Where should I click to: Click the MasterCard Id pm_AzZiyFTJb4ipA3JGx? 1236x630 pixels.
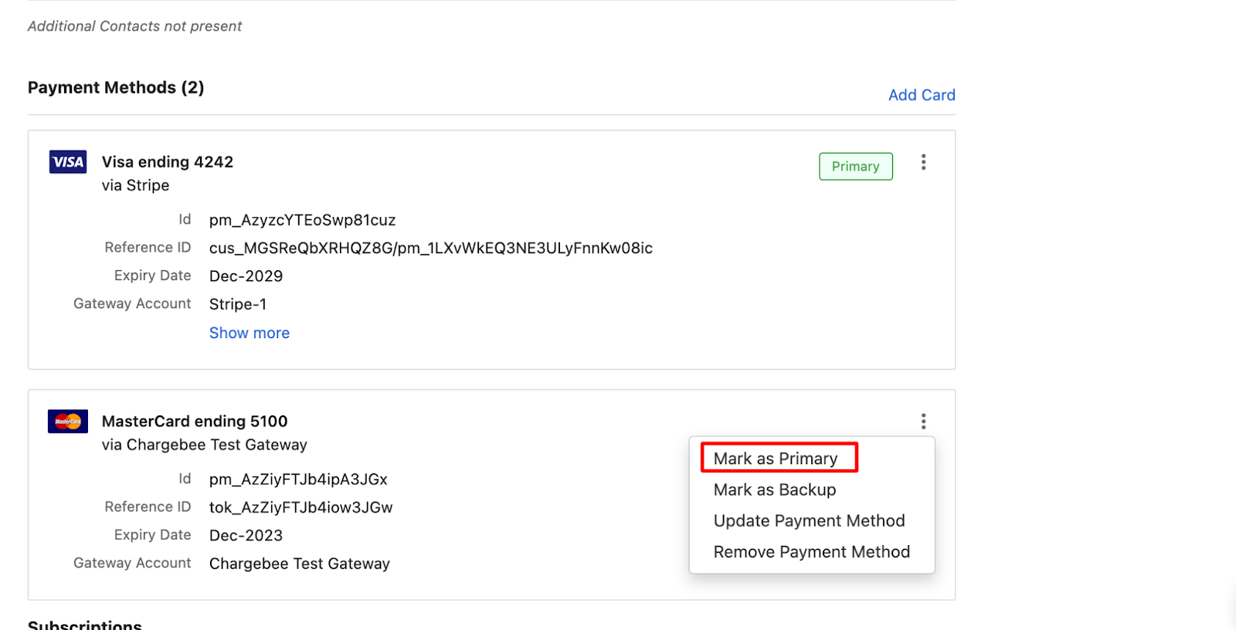298,479
